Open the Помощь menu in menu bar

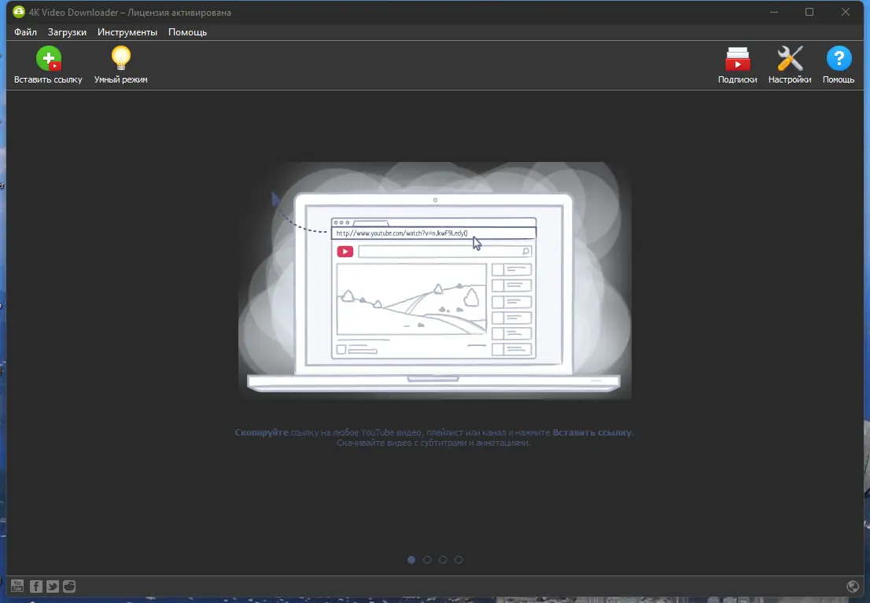(x=187, y=32)
